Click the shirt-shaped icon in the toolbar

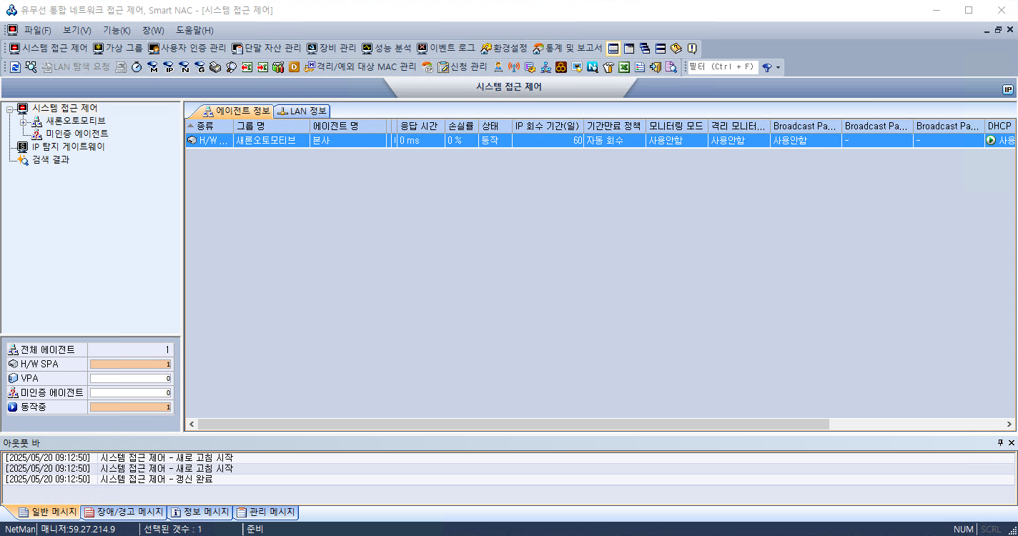[608, 67]
